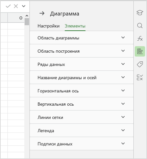
Task: Click the vertical scrollbar up arrow
Action: [x=27, y=16]
